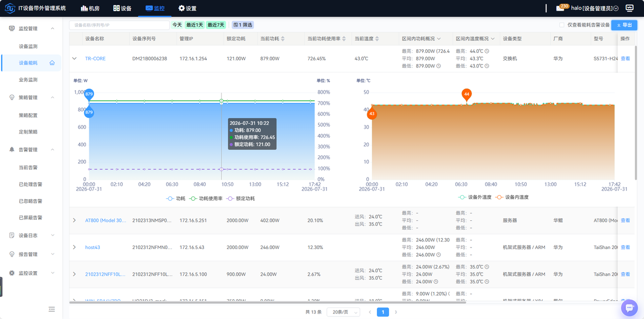Open 已屏蔽告警 in the sidebar
644x319 pixels.
point(31,218)
